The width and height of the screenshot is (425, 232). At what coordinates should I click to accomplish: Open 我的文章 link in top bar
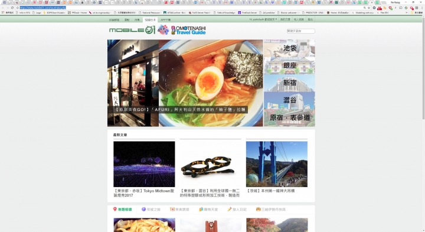coord(285,19)
